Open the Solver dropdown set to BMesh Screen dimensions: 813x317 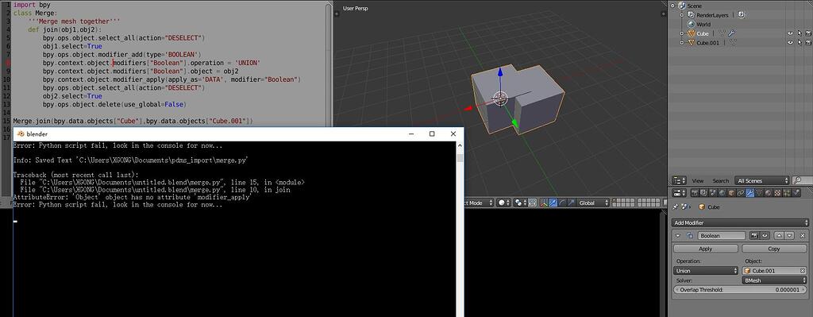coord(775,280)
